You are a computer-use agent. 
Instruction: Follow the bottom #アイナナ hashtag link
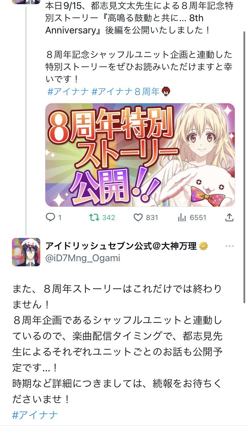coord(35,415)
